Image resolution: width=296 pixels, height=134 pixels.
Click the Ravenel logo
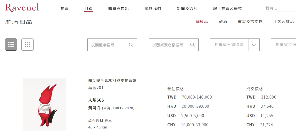pos(22,7)
